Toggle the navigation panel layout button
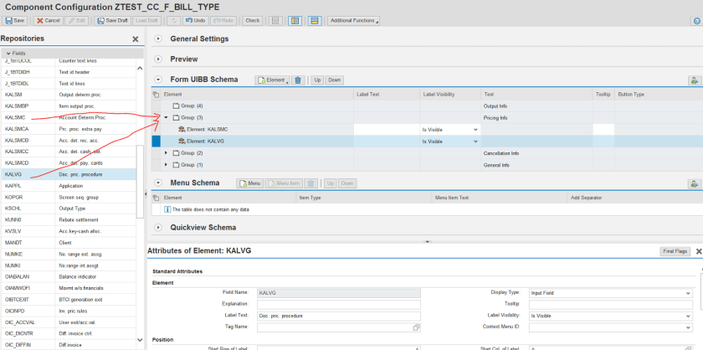This screenshot has width=703, height=350. 295,20
